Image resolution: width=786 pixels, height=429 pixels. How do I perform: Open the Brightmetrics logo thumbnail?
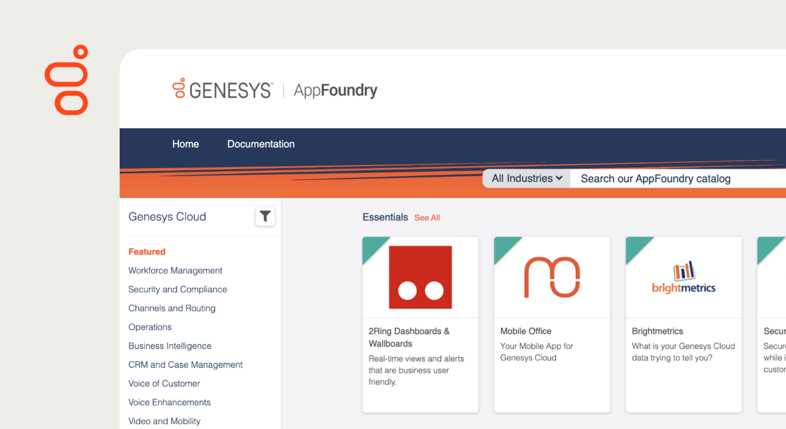pyautogui.click(x=684, y=277)
